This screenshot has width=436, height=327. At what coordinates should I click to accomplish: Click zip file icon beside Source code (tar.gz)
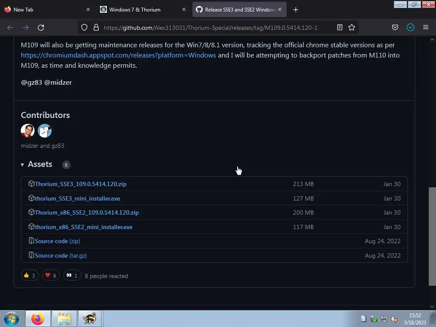(x=32, y=255)
